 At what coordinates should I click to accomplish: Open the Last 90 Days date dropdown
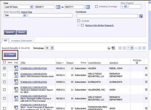(x=19, y=7)
